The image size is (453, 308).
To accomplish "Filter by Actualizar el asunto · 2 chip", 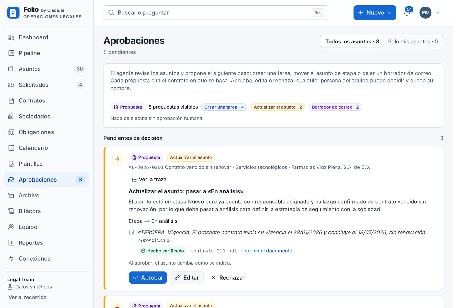I will coord(278,107).
